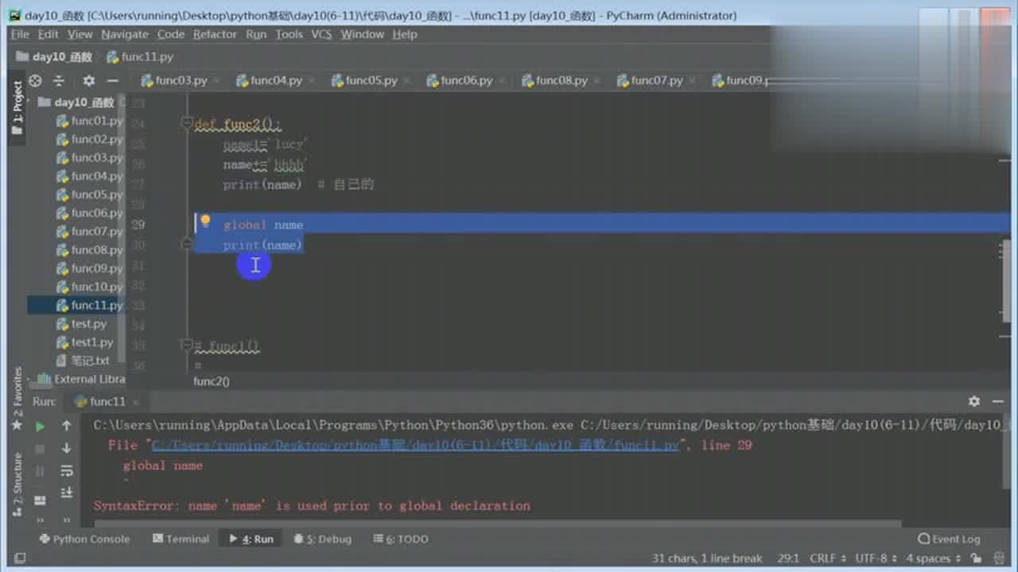Collapse the day10_函数 project folder
The height and width of the screenshot is (572, 1018).
pyautogui.click(x=31, y=102)
